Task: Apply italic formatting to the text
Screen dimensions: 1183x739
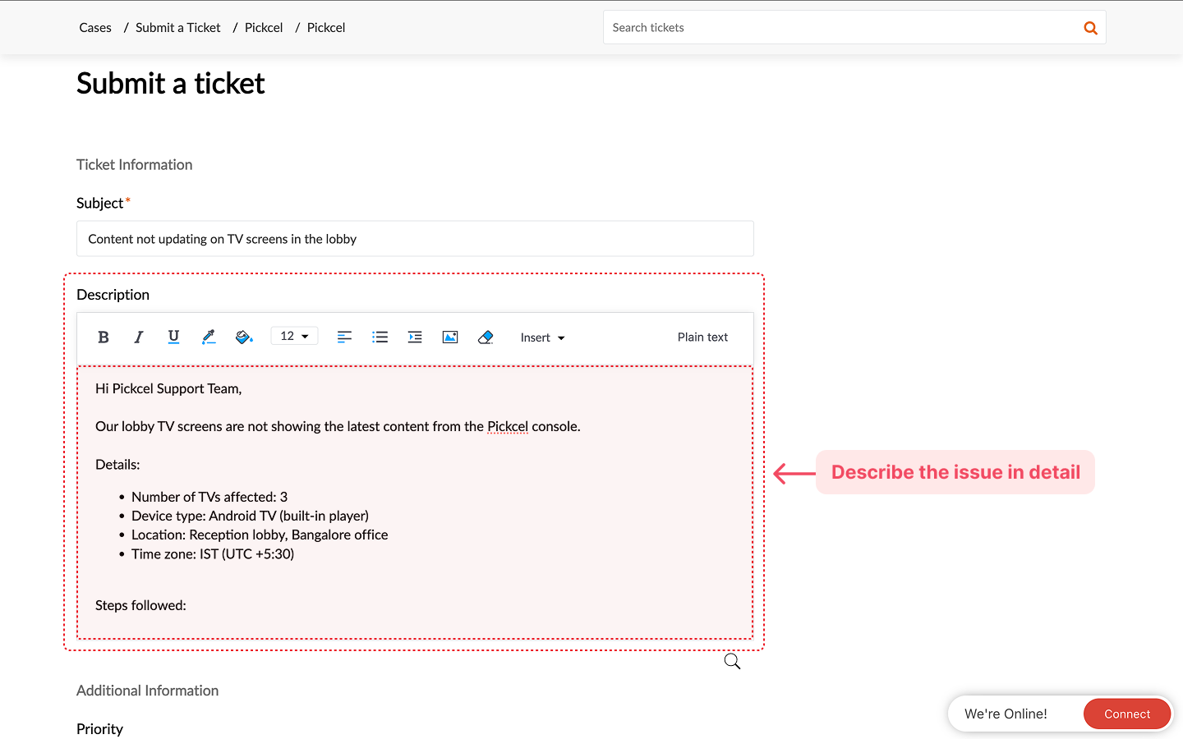Action: click(138, 337)
